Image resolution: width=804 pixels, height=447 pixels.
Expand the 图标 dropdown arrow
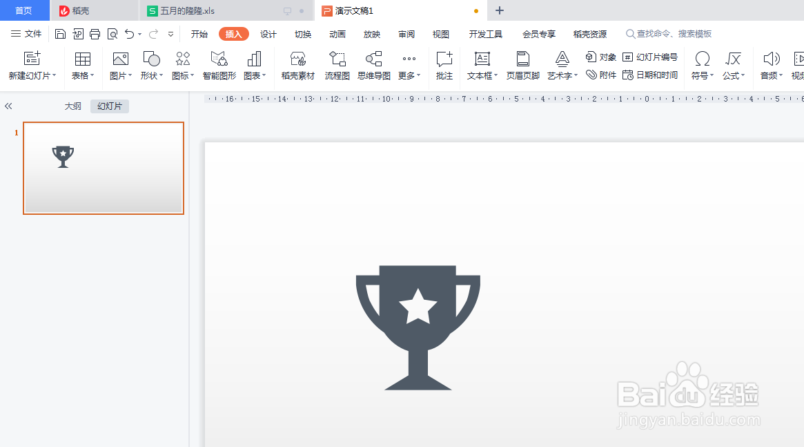(193, 75)
